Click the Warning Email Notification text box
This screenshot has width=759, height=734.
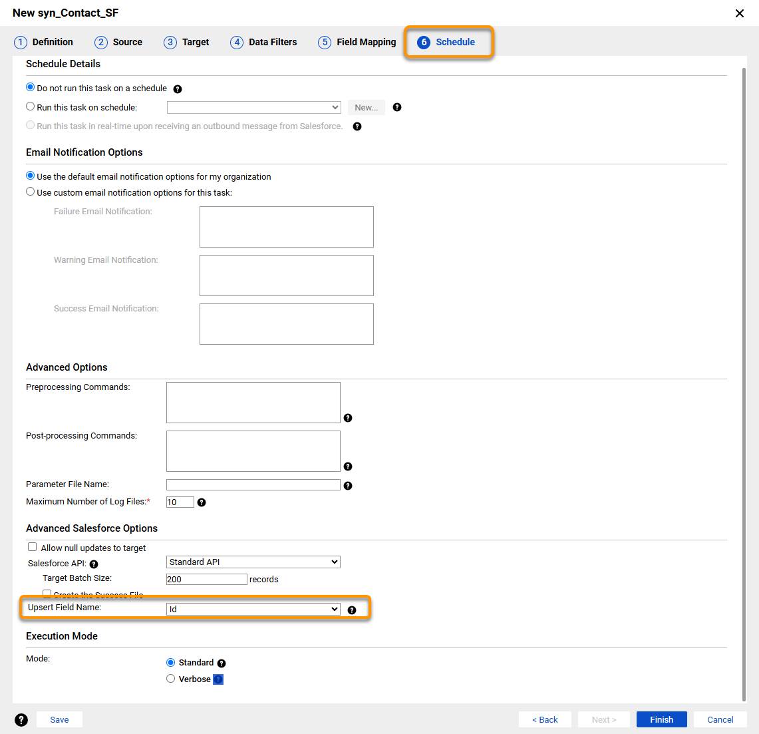287,275
